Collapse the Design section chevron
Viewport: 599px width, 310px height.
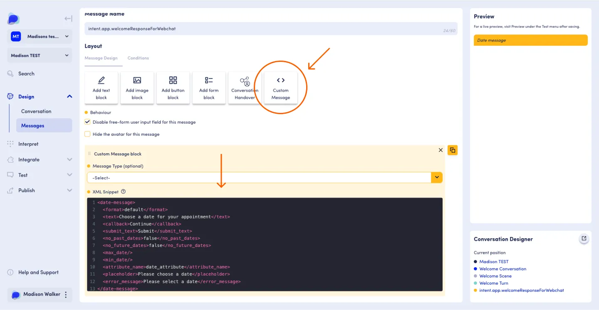tap(69, 96)
